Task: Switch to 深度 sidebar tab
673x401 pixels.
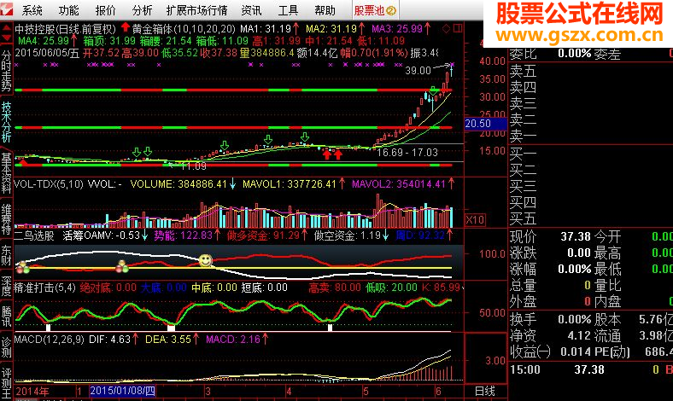Action: 7,286
